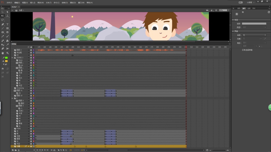Open the 同步 sync dropdown
This screenshot has height=152, width=271.
point(254,43)
